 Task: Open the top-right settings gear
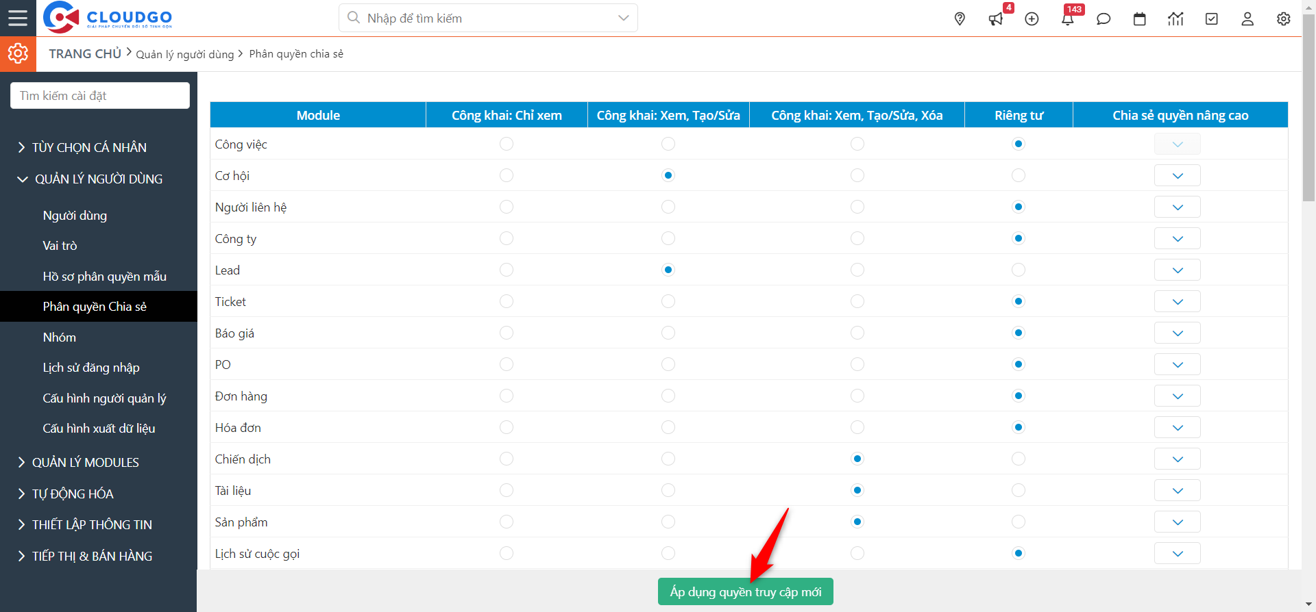point(1284,18)
